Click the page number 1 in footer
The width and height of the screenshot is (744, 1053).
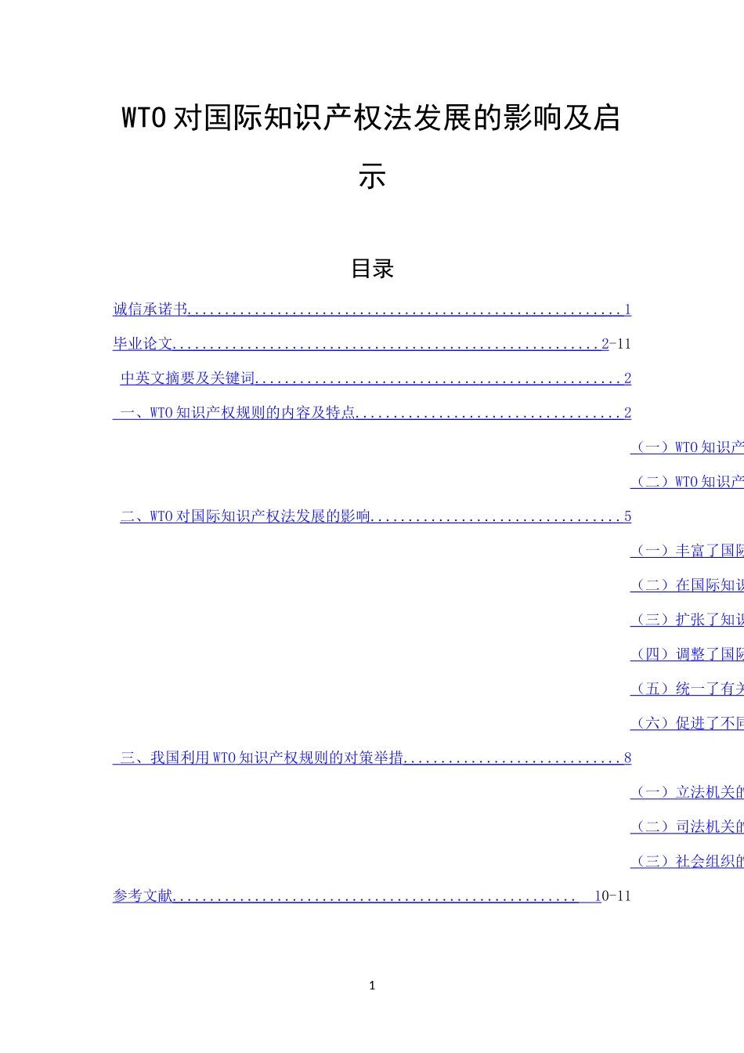tap(372, 986)
